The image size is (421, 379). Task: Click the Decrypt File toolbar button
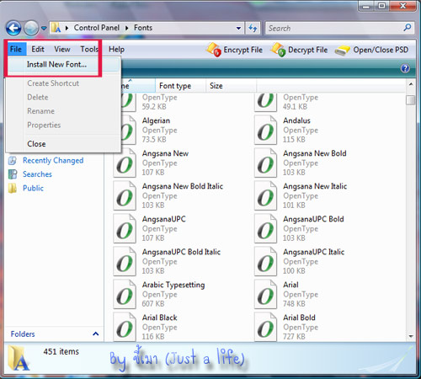pyautogui.click(x=299, y=50)
